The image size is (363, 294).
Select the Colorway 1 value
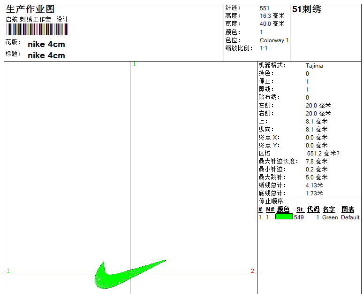[x=274, y=40]
